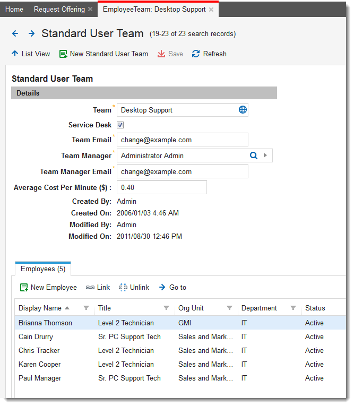Click the back arrow navigation icon
Screen dimensions: 354x406
(15, 33)
